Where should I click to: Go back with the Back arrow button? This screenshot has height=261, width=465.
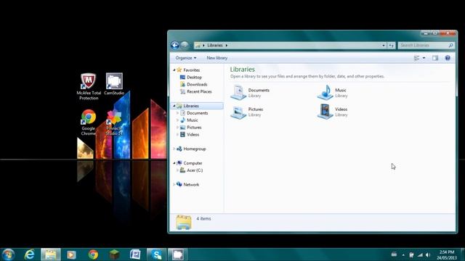tap(175, 45)
